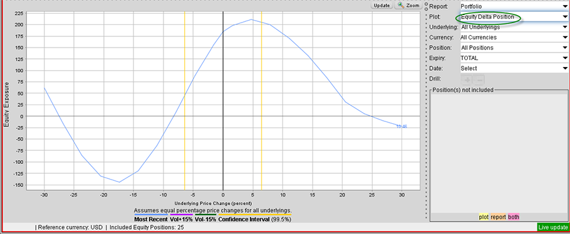Click the Vol+15% legend label

tap(181, 220)
